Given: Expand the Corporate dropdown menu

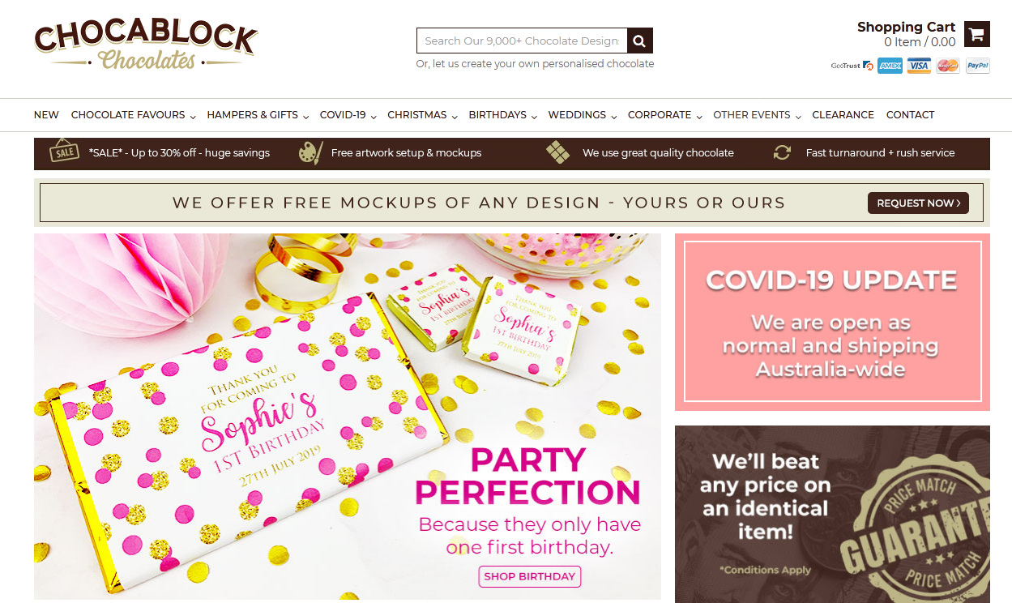Looking at the screenshot, I should (x=665, y=115).
